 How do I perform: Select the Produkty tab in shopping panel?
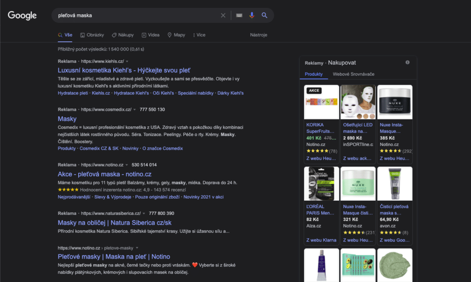[x=314, y=74]
